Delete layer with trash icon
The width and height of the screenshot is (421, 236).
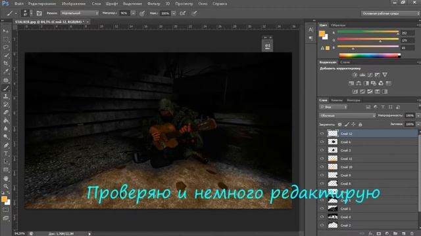[412, 233]
